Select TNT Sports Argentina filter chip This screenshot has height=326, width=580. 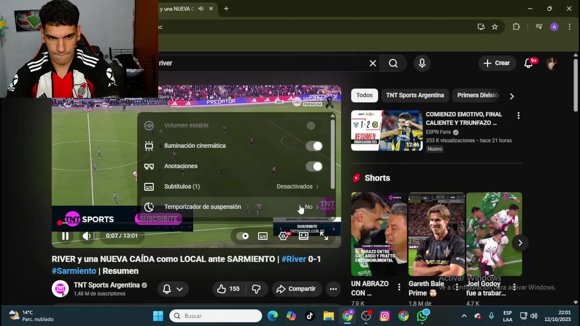coord(415,96)
